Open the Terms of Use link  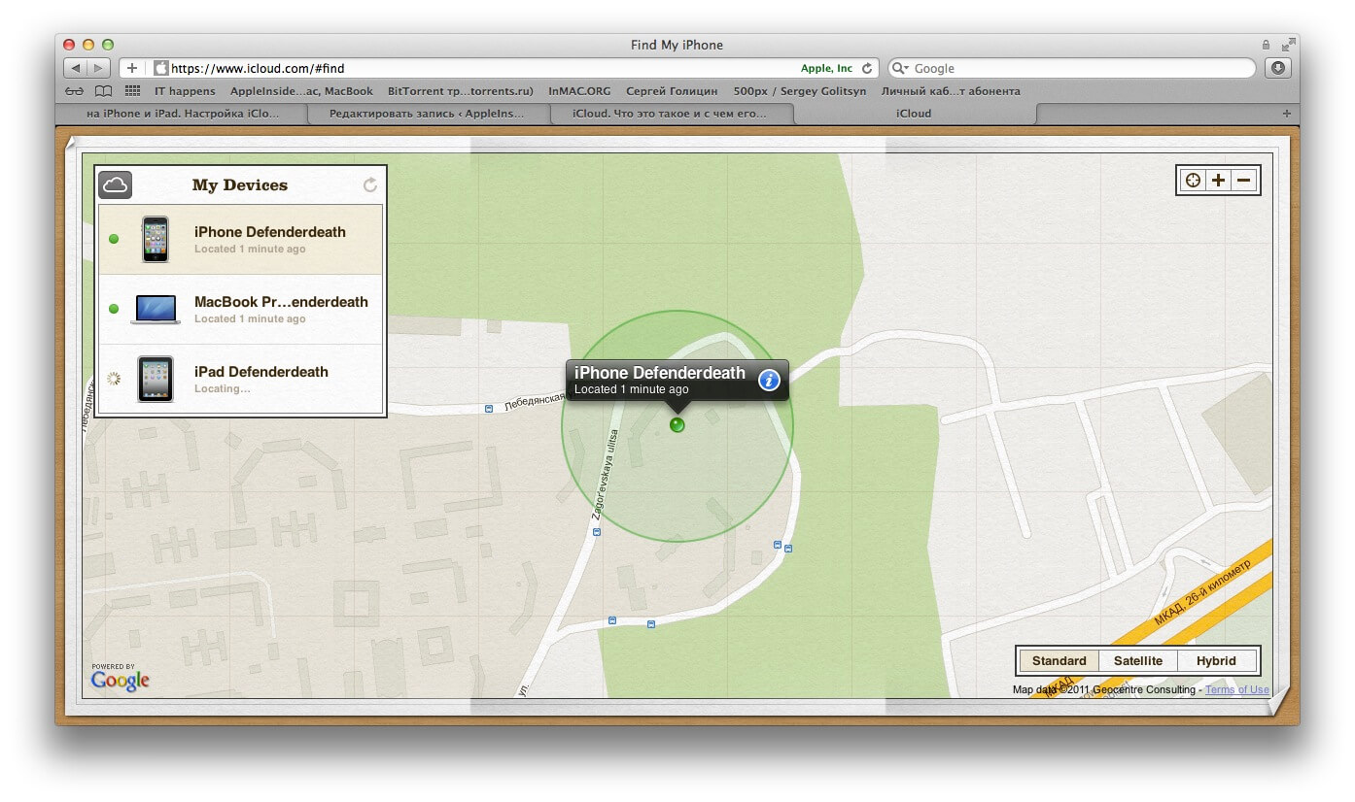pos(1237,690)
